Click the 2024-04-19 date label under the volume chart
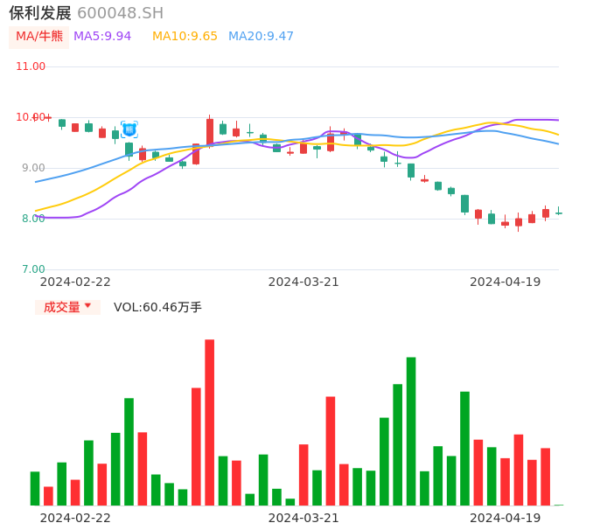This screenshot has width=600, height=530. point(506,518)
